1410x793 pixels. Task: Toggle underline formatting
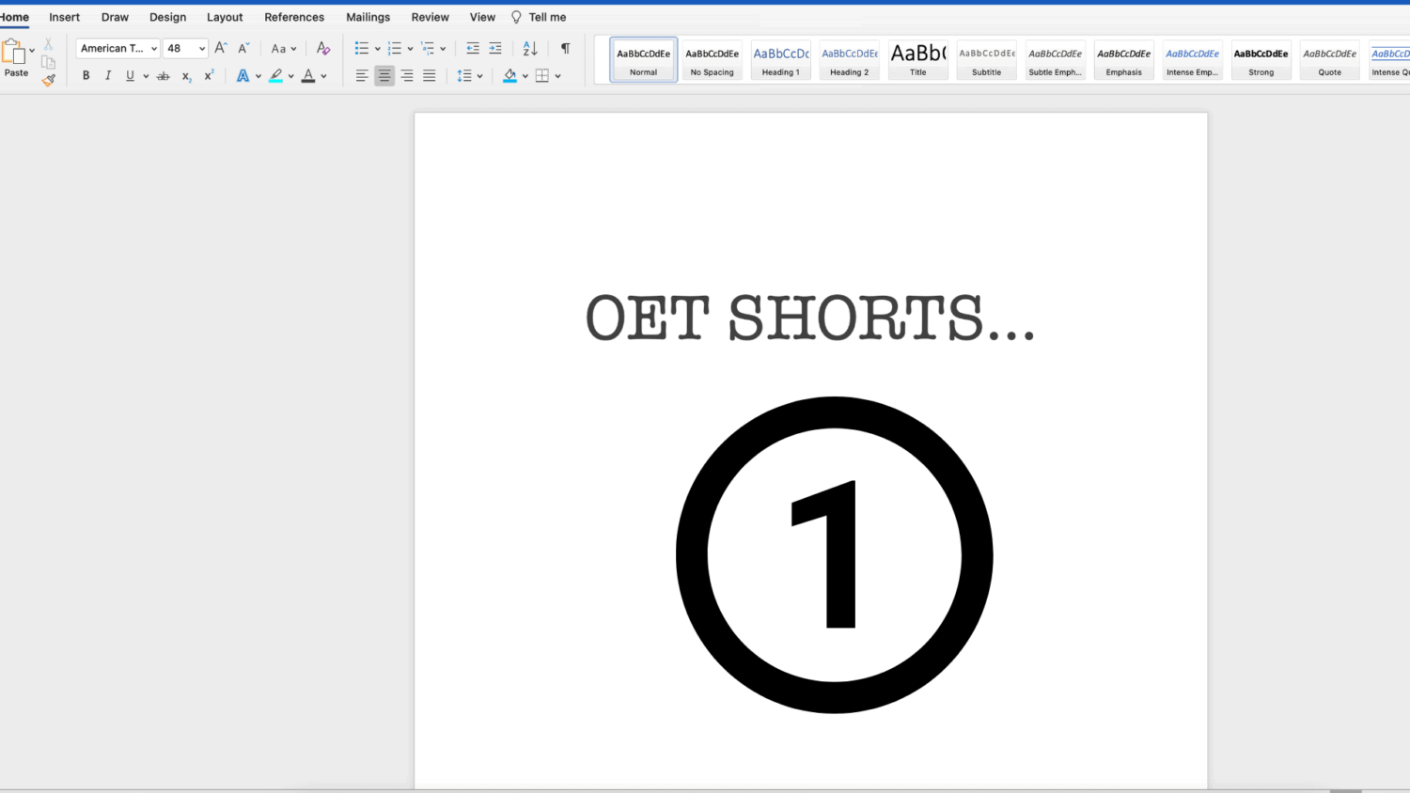(130, 75)
